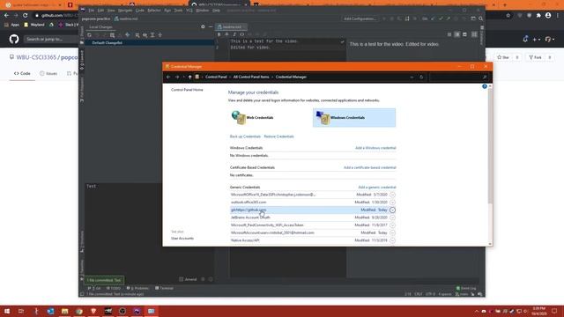Viewport: 564px width, 317px height.
Task: Reload the GitHub page in browser
Action: (x=26, y=16)
